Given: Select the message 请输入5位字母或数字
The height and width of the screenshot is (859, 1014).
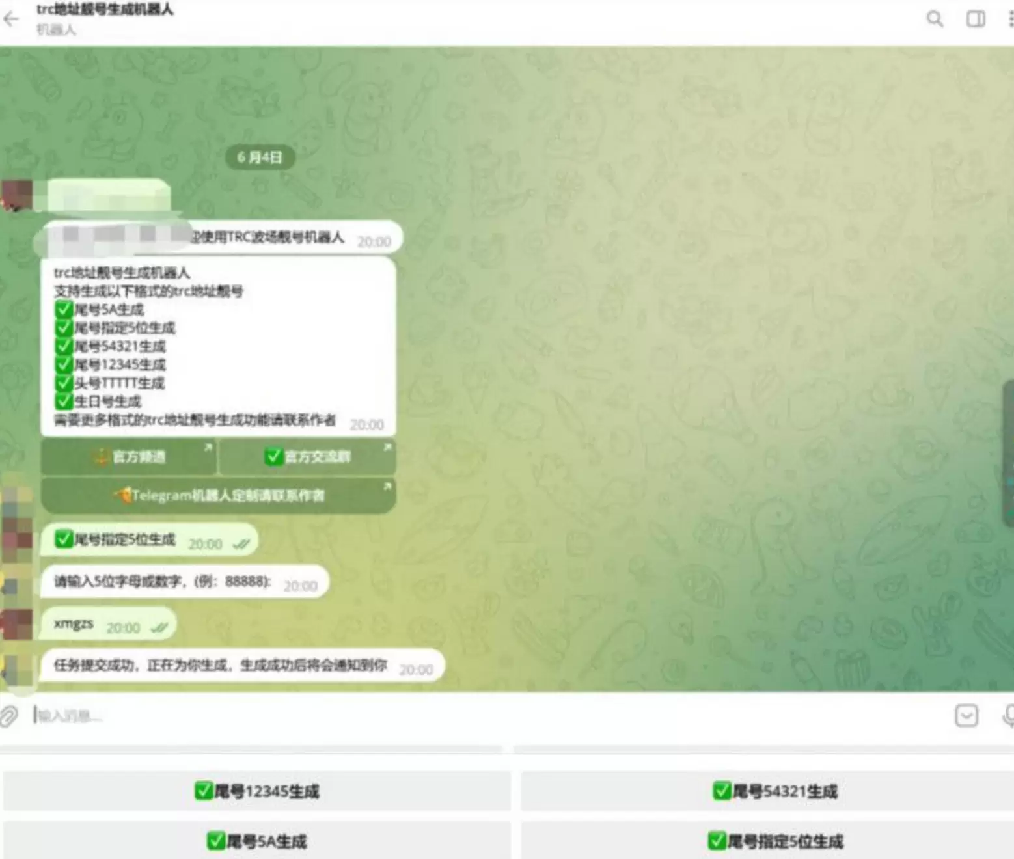Looking at the screenshot, I should tap(185, 582).
